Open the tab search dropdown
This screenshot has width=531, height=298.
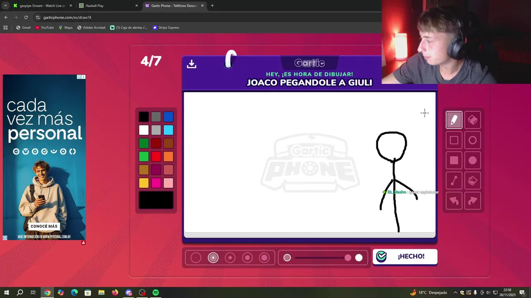tap(5, 6)
